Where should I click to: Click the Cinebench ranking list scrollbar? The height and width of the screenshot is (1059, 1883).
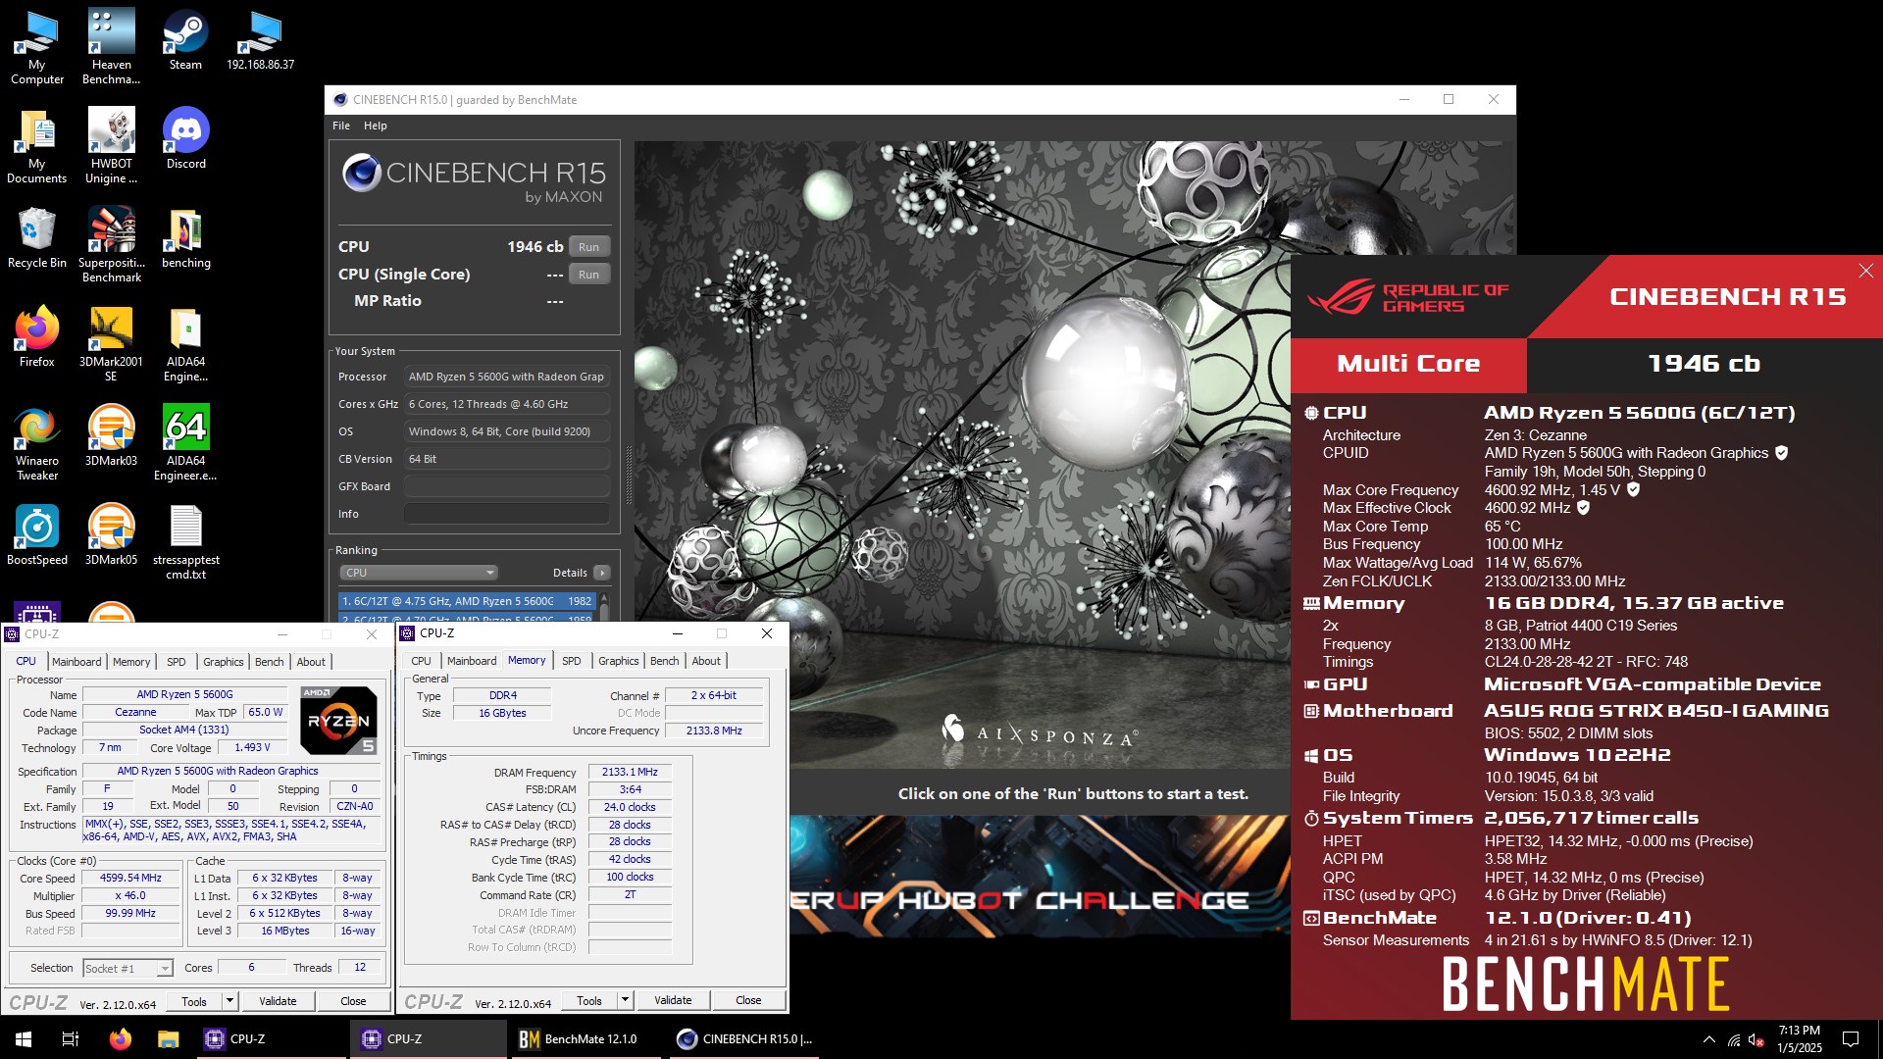tap(604, 606)
